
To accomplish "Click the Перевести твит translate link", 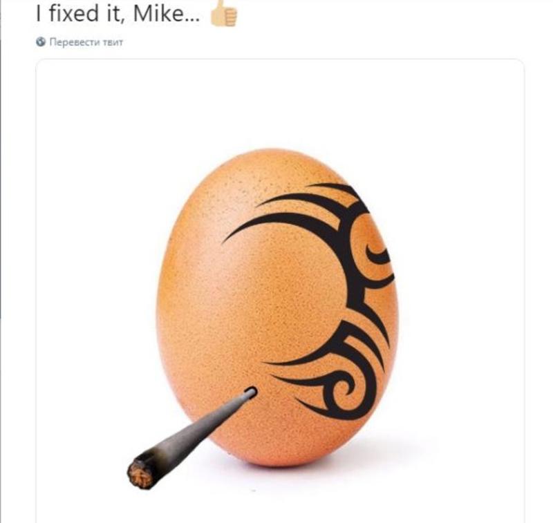I will pyautogui.click(x=86, y=42).
